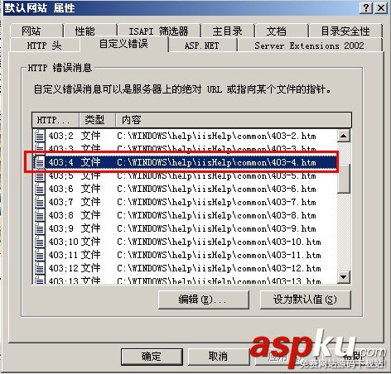The width and height of the screenshot is (391, 374).
Task: Select the 403;10 error entry
Action: (185, 242)
